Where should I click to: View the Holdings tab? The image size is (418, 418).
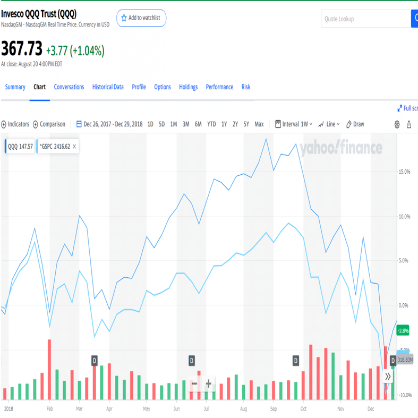coord(188,87)
